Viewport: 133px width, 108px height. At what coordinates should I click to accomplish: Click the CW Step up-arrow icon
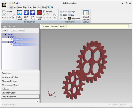coord(33,13)
